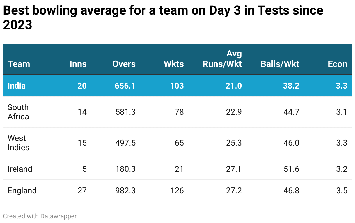This screenshot has height=223, width=355.
Task: Click the Overs column header
Action: [x=124, y=64]
